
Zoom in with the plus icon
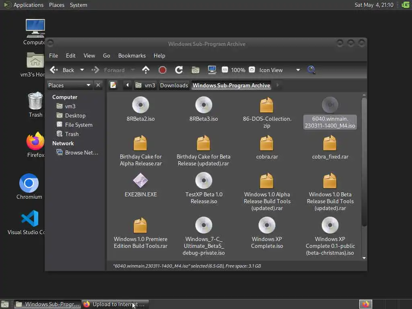252,70
